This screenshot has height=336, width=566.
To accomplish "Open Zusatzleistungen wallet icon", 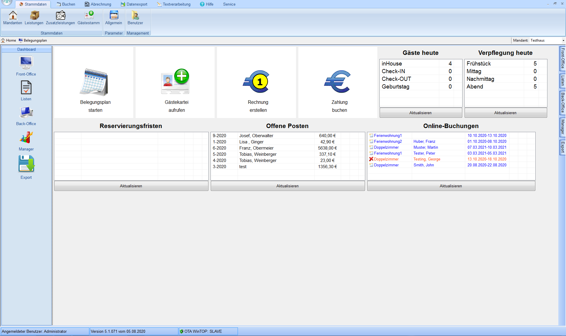I will pos(60,16).
